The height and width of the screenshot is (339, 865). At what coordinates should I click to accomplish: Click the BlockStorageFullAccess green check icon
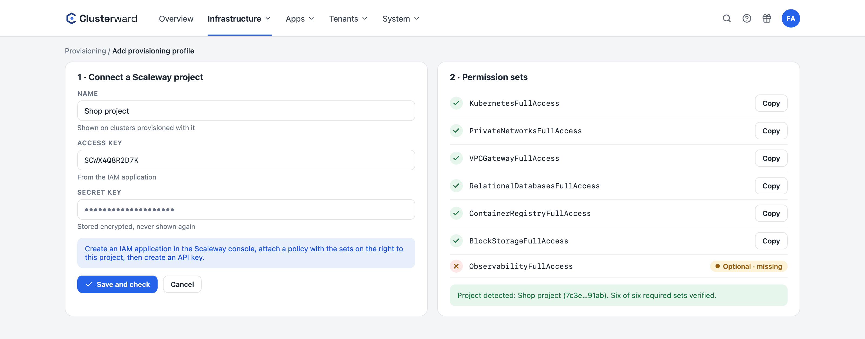click(x=456, y=240)
